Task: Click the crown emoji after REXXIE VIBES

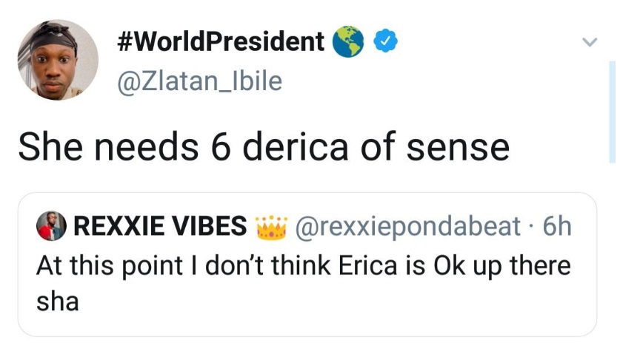Action: 270,226
